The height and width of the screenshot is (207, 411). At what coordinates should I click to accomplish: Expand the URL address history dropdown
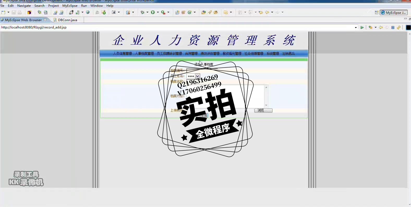point(356,27)
